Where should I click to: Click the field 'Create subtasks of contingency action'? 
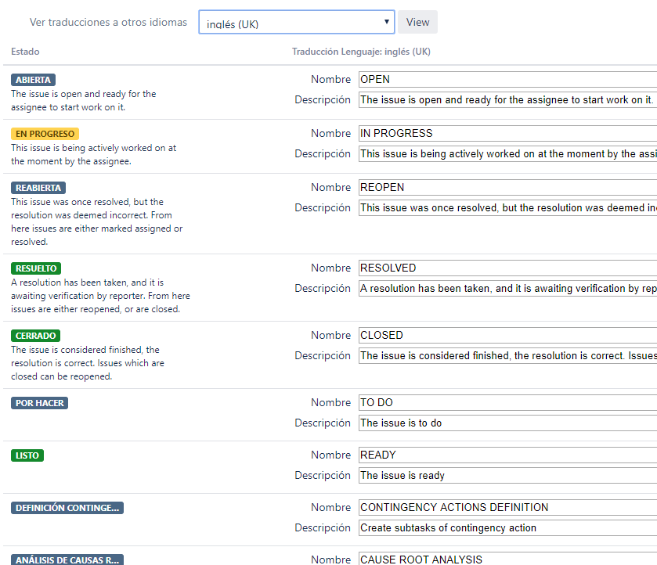508,527
